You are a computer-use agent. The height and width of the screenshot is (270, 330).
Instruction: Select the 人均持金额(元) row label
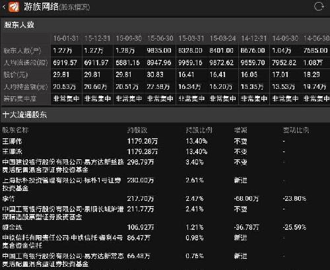(x=26, y=87)
